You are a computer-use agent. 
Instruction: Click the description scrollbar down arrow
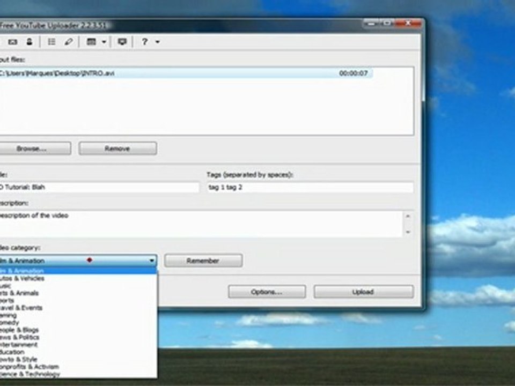(x=408, y=232)
